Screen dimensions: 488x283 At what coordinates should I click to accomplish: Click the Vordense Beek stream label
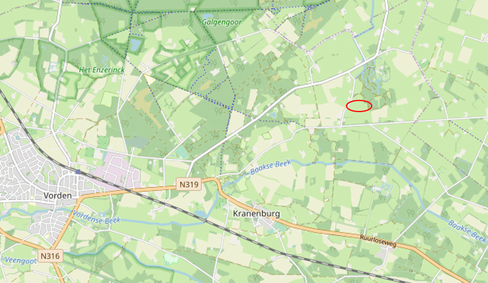[96, 217]
